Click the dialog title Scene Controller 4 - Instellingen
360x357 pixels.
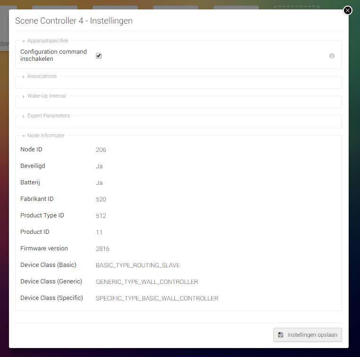[74, 21]
